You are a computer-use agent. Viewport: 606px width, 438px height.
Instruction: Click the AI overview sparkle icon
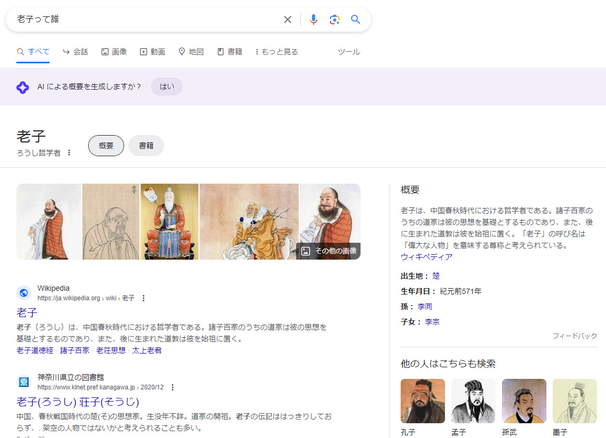coord(23,87)
